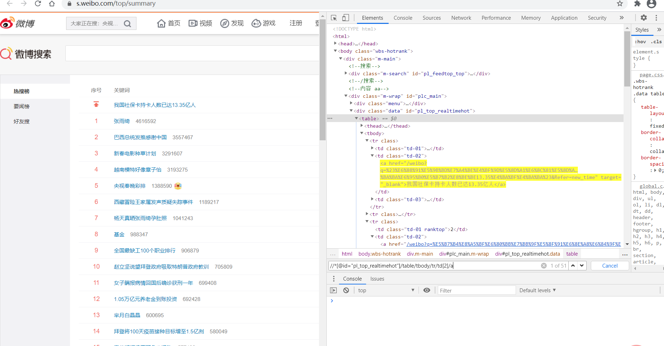Switch to the Security tab
Image resolution: width=664 pixels, height=346 pixels.
pyautogui.click(x=597, y=18)
